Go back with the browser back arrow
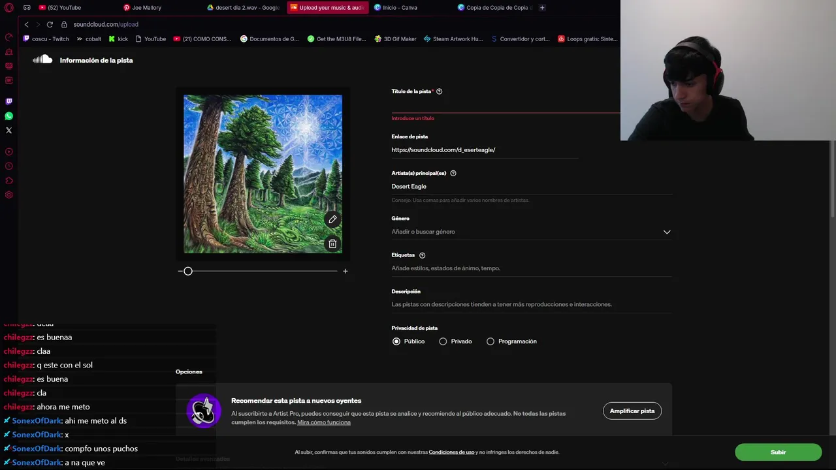 point(26,24)
